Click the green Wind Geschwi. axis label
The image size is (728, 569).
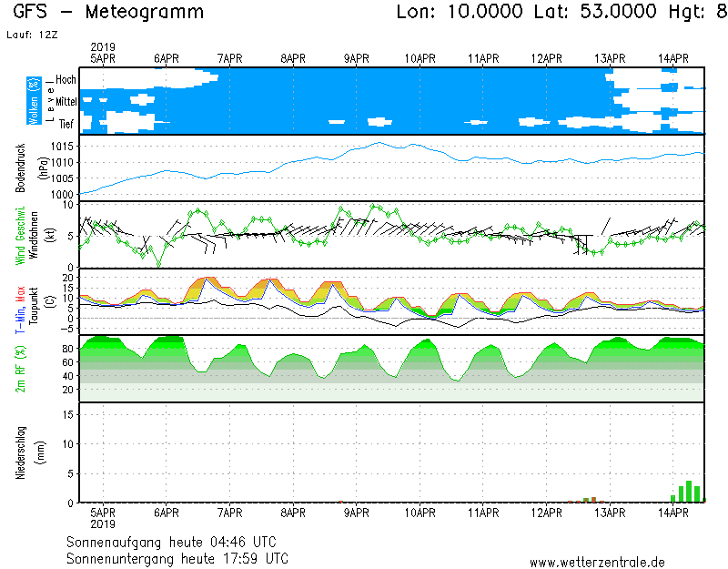pyautogui.click(x=20, y=234)
